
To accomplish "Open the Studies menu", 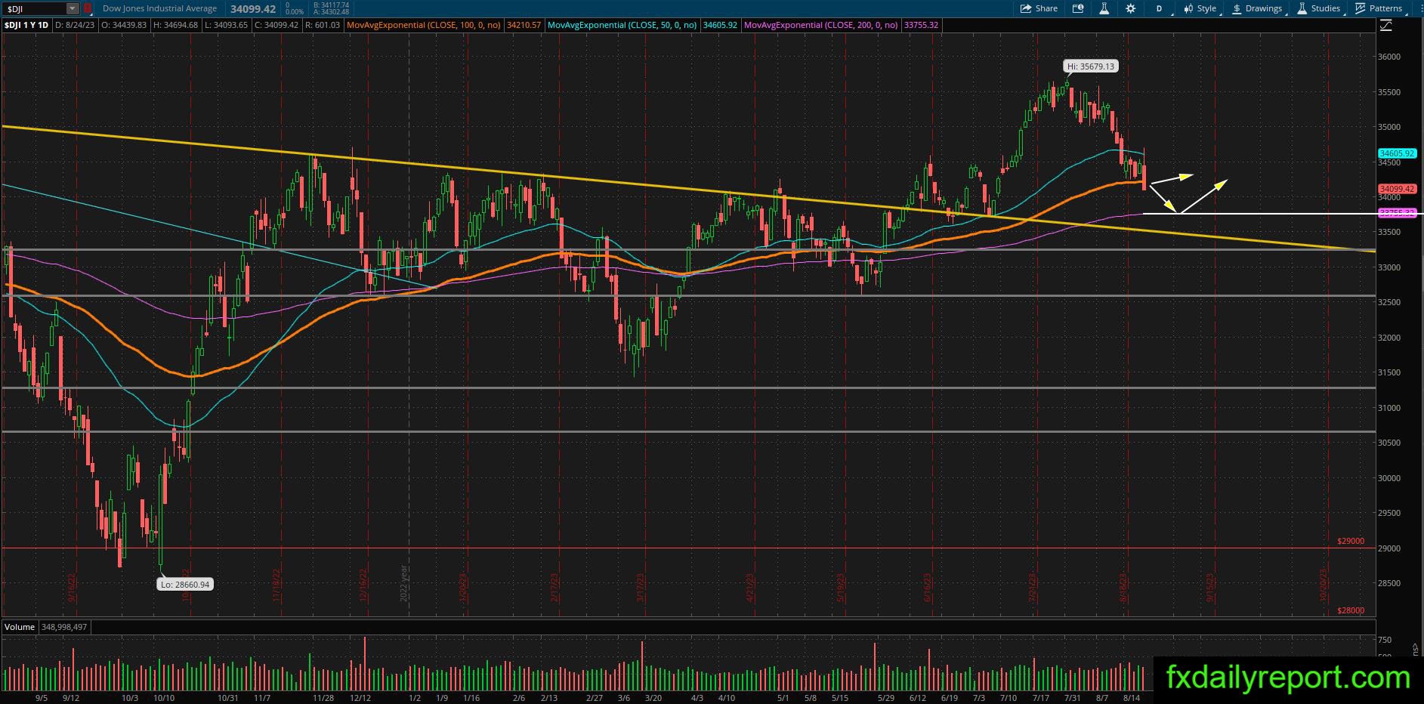I will tap(1321, 8).
